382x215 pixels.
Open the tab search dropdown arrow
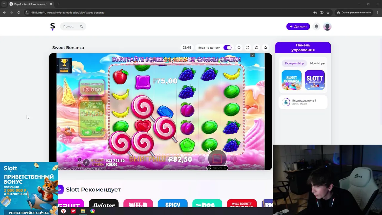[4, 4]
